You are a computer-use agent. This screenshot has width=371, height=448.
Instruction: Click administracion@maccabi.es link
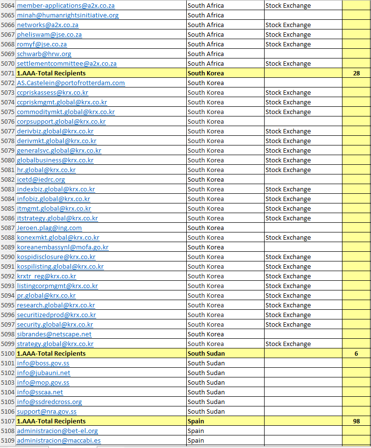(x=59, y=441)
